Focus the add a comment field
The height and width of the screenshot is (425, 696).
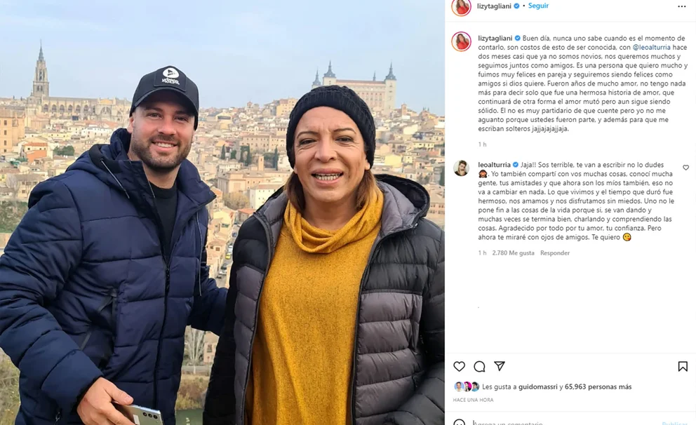[563, 422]
